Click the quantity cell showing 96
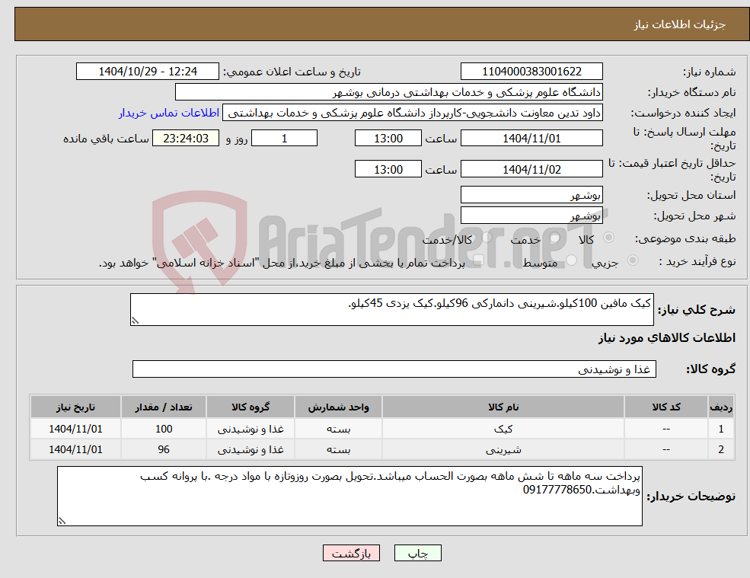The height and width of the screenshot is (578, 750). coord(164,449)
